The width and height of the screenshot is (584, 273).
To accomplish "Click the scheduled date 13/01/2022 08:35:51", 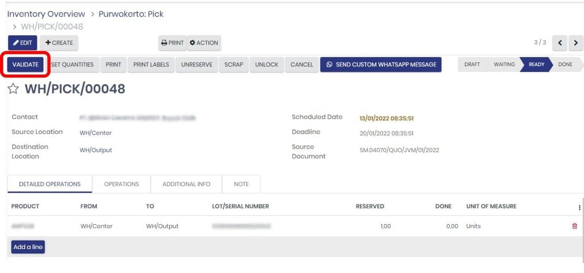I will pos(387,118).
